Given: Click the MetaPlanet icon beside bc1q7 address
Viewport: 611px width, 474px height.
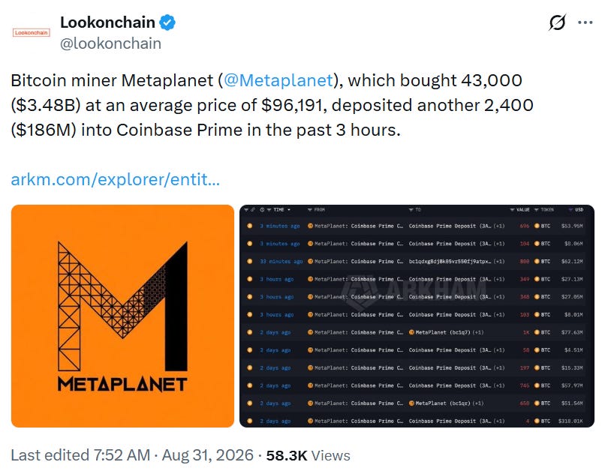Looking at the screenshot, I should (x=411, y=332).
